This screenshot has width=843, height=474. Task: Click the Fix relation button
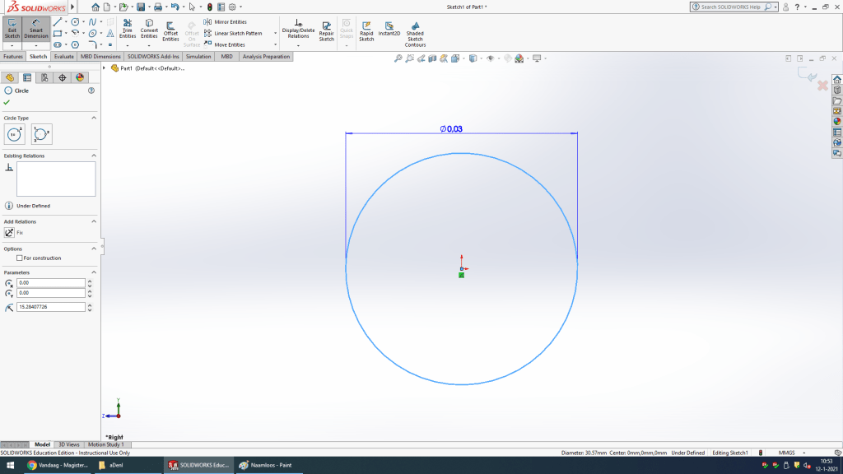pos(10,233)
